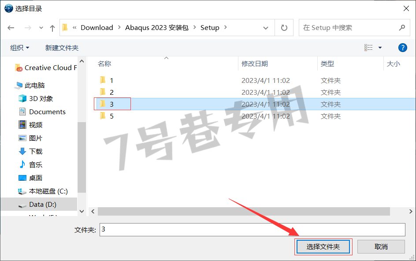The height and width of the screenshot is (261, 416).
Task: Select folder named 2
Action: click(x=111, y=93)
